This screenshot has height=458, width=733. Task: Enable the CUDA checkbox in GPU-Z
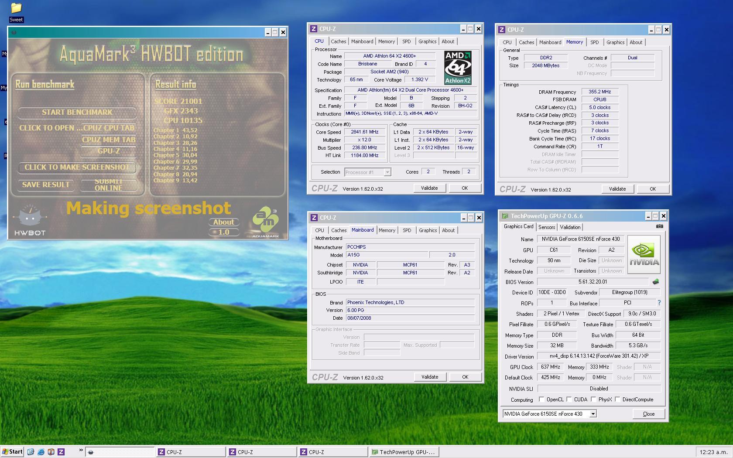coord(569,400)
